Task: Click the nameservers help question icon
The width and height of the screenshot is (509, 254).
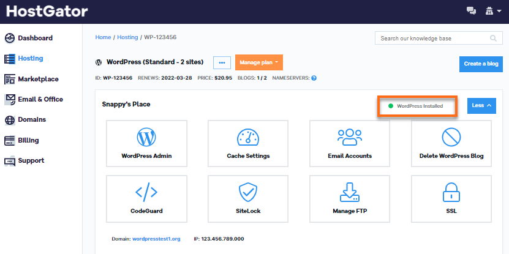Action: 314,78
